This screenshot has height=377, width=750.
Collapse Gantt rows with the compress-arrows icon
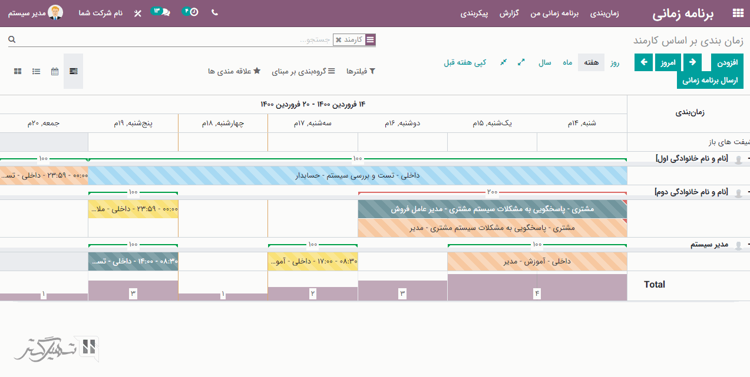point(503,62)
